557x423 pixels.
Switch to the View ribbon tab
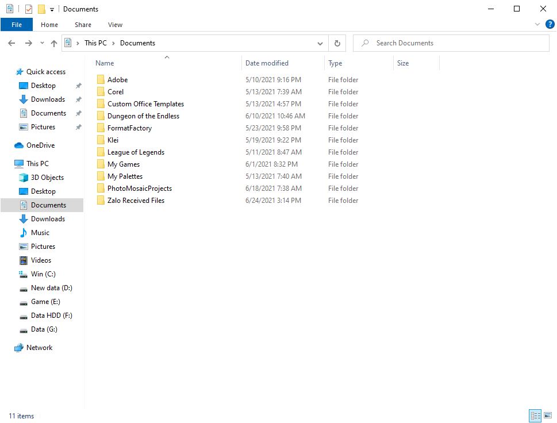pyautogui.click(x=115, y=25)
